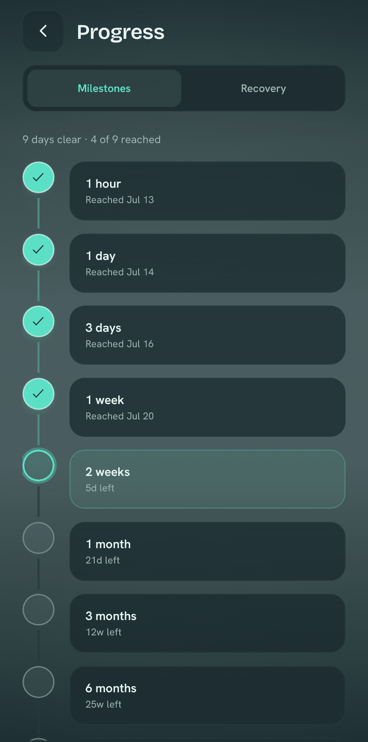
Task: Tap the 3 months 12w left card
Action: click(208, 623)
